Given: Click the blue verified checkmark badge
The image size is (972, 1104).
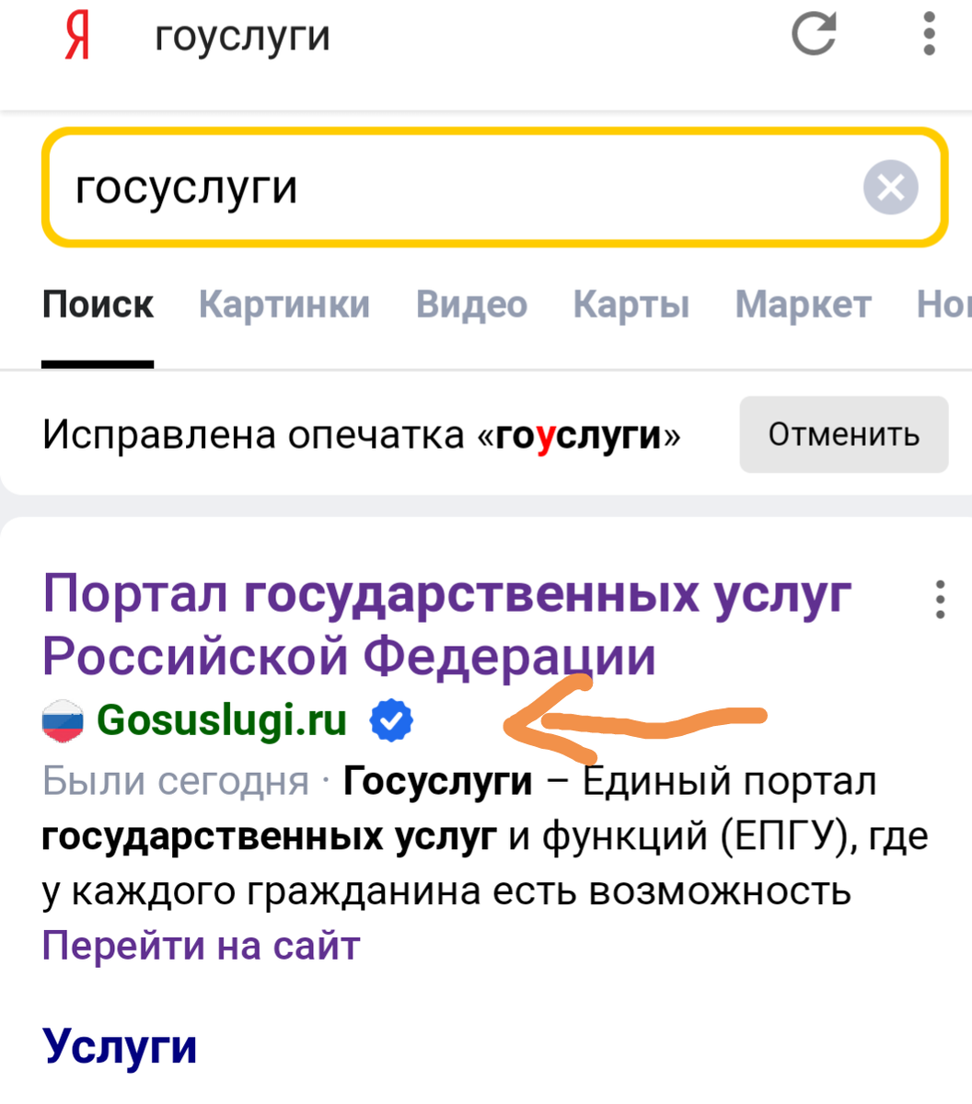Looking at the screenshot, I should pyautogui.click(x=389, y=720).
